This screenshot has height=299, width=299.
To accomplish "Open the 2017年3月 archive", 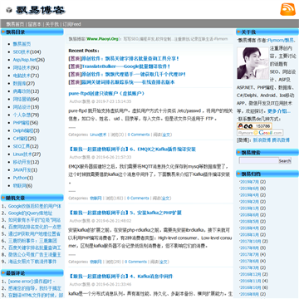I will coord(249,268).
